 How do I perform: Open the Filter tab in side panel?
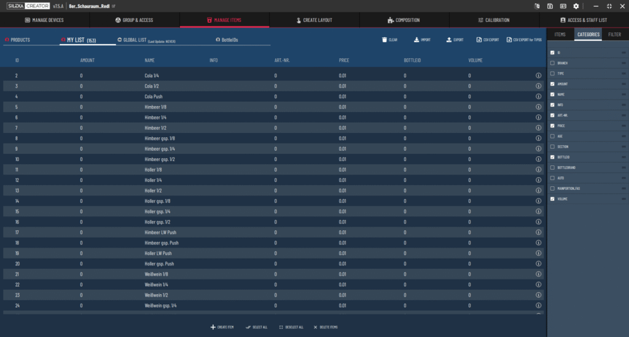pos(614,35)
